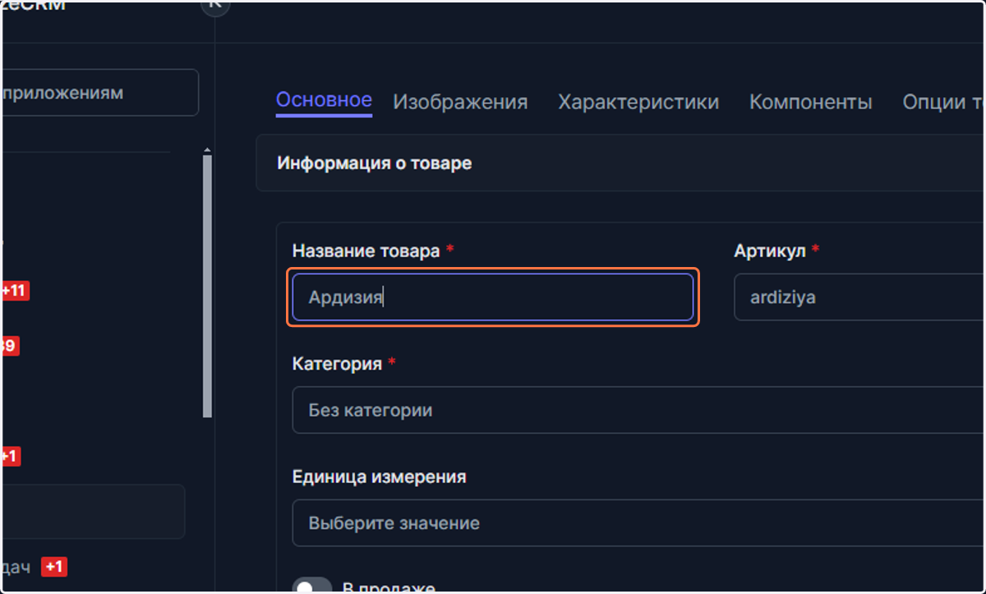Toggle the В продаже switch
This screenshot has height=594, width=986.
coord(312,586)
